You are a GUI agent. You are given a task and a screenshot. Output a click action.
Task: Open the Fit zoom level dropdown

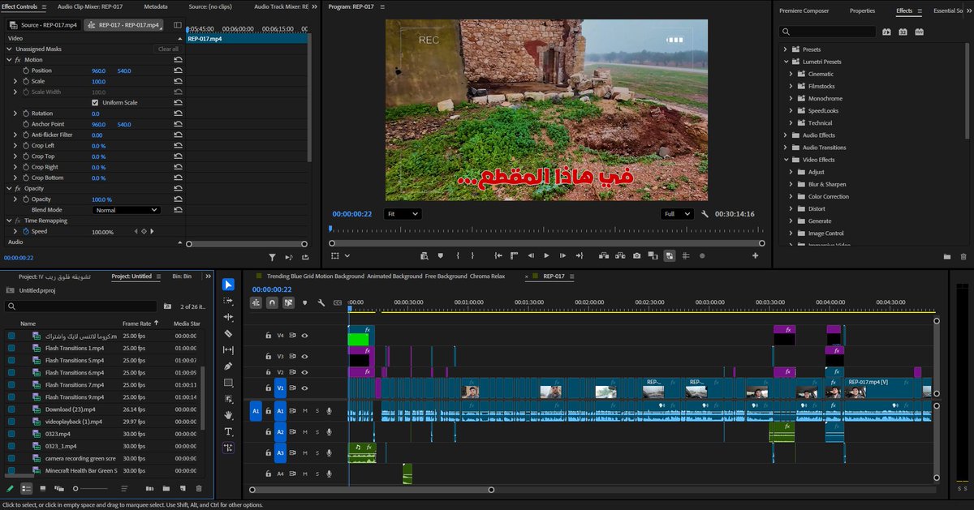[x=403, y=214]
